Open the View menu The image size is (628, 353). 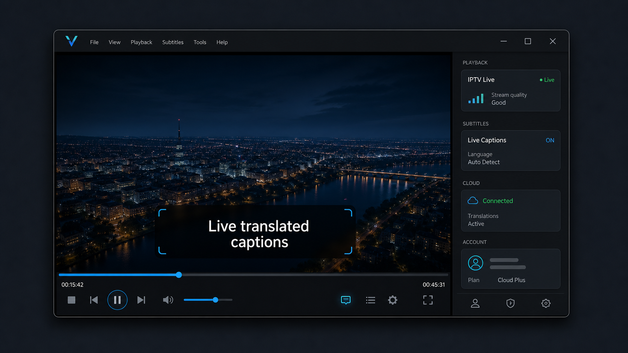pyautogui.click(x=115, y=42)
